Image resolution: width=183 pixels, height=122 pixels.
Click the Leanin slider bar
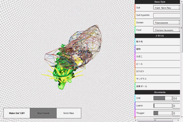[x=163, y=106]
